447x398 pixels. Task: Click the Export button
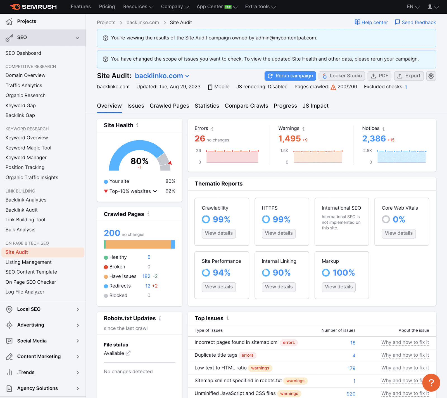click(409, 76)
